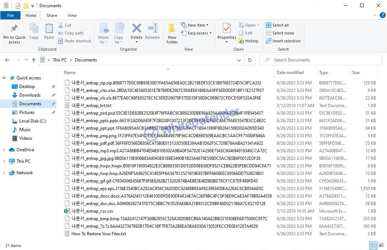Select file 내문서_entrap_txt.txt
The image size is (387, 250).
[x=91, y=106]
